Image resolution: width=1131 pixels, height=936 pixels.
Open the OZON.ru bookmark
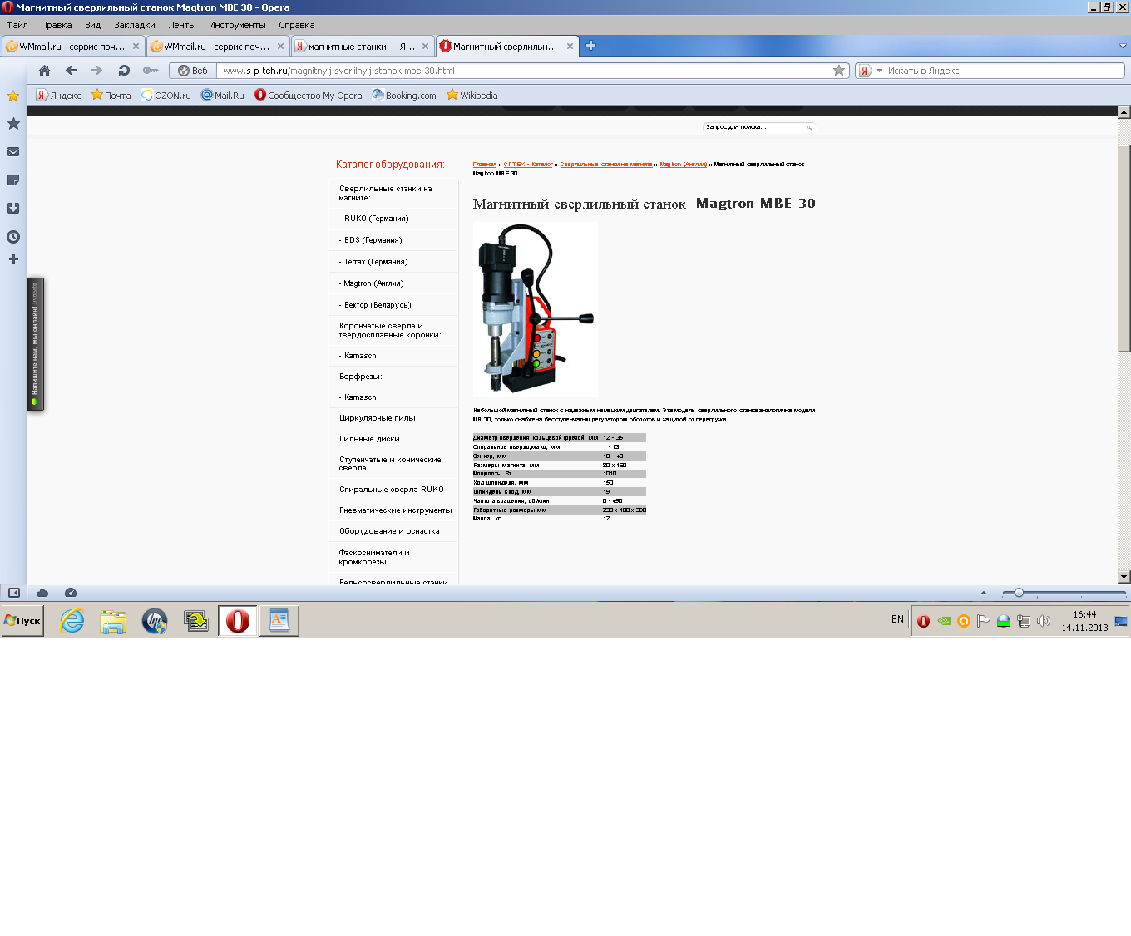(165, 96)
